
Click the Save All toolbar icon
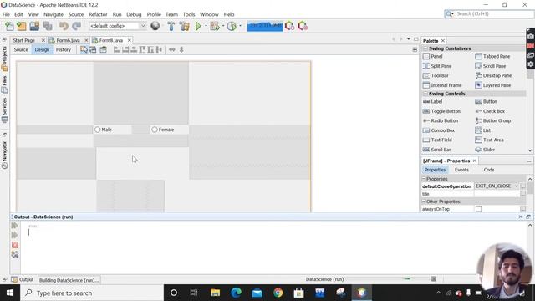[x=48, y=26]
